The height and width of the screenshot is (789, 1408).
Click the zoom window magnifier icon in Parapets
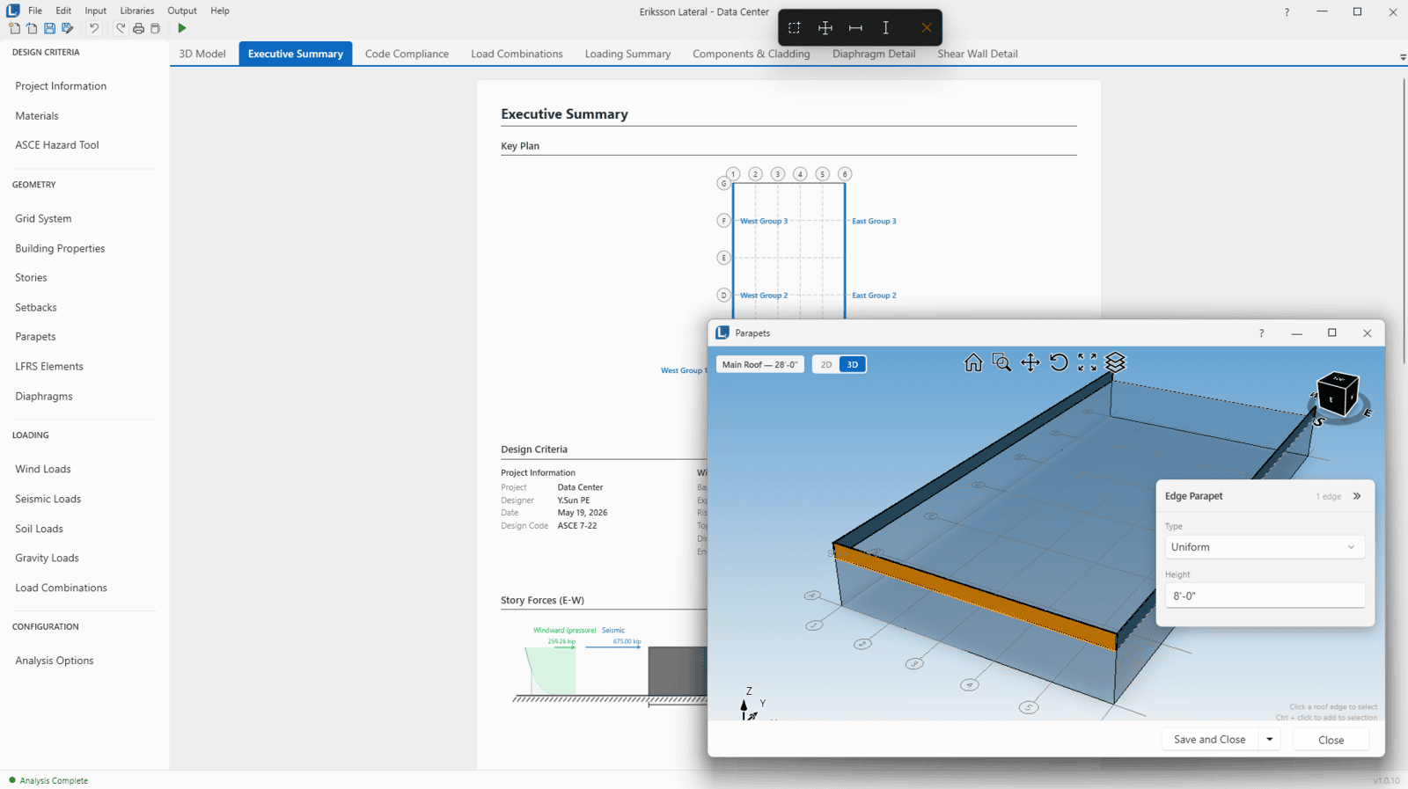1001,362
